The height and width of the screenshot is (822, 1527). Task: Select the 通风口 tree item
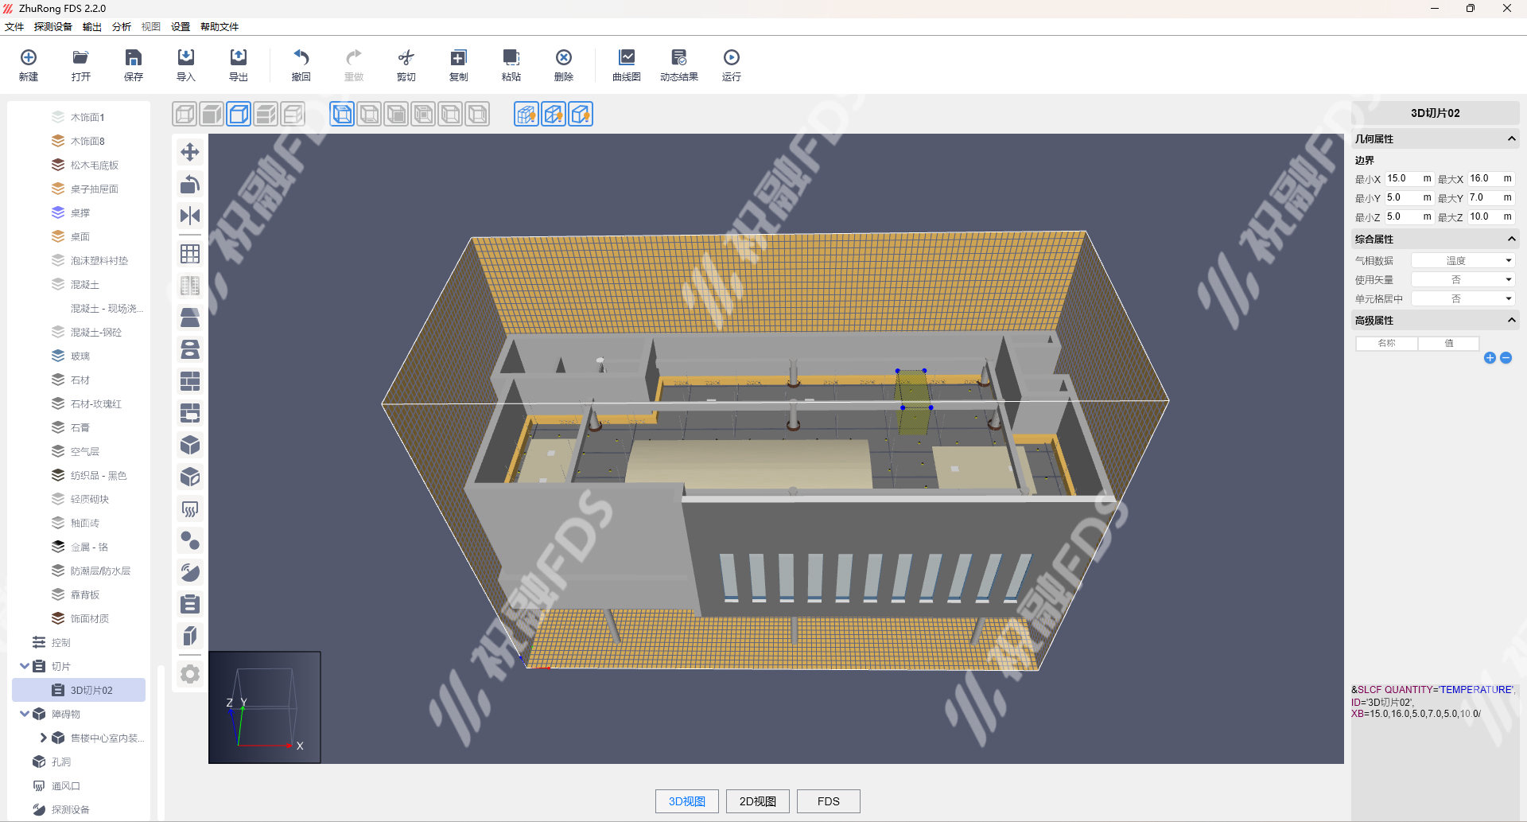(66, 785)
